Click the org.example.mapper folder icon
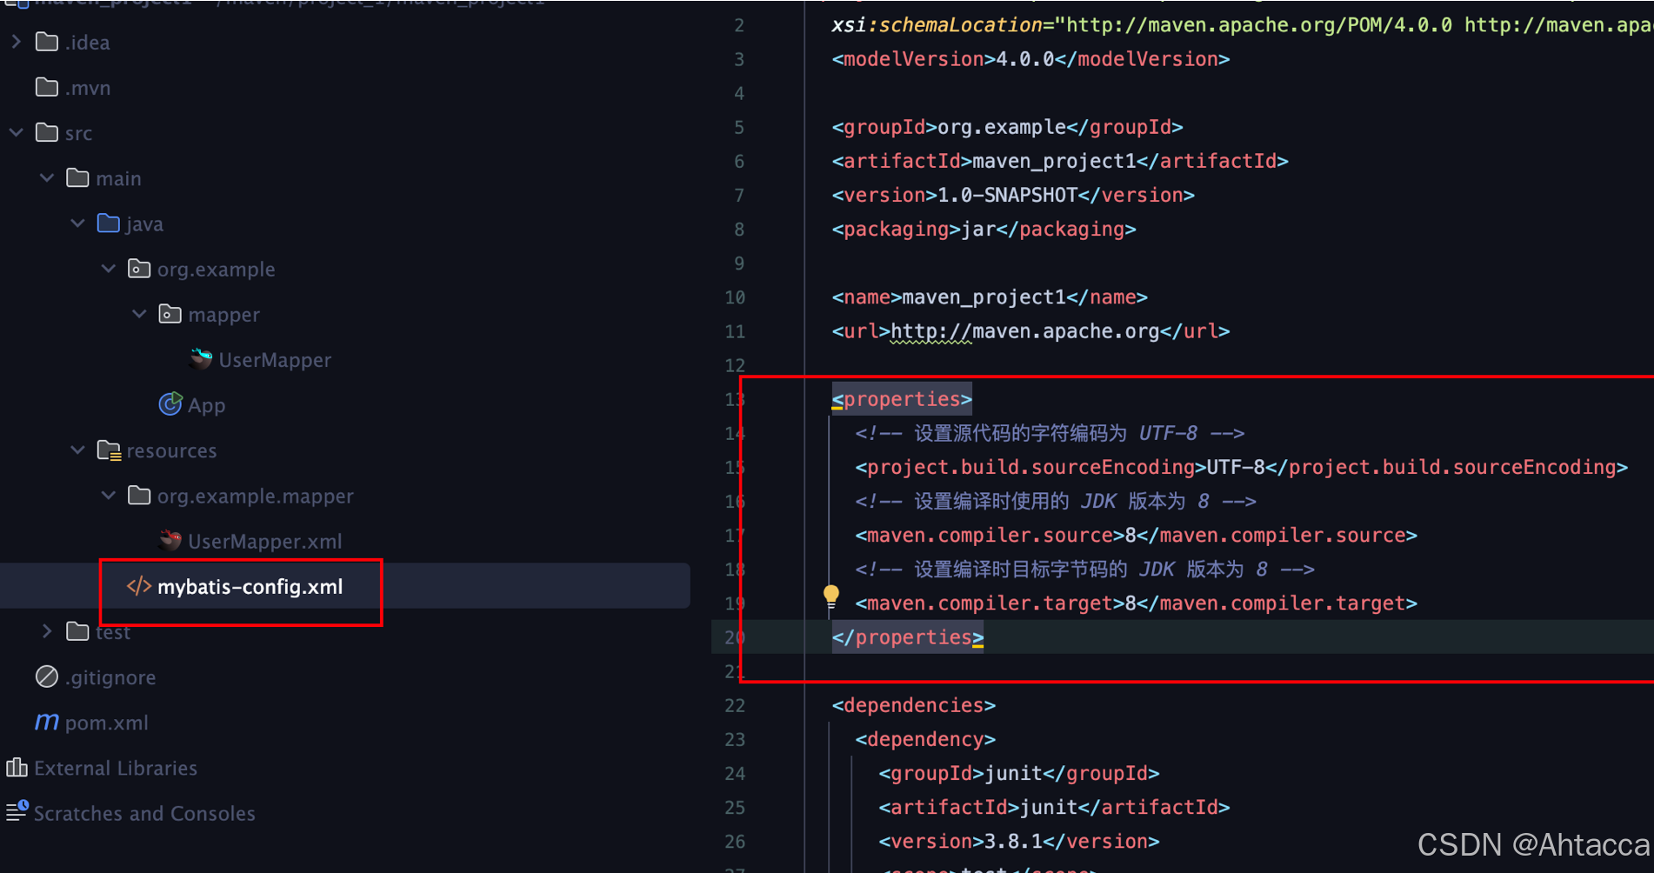This screenshot has height=873, width=1654. point(139,496)
